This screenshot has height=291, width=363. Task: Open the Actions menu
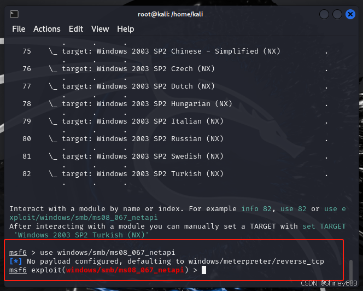47,29
